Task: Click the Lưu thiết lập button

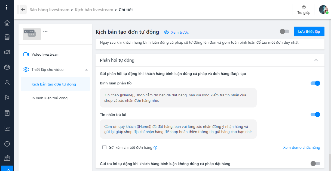Action: 309,31
